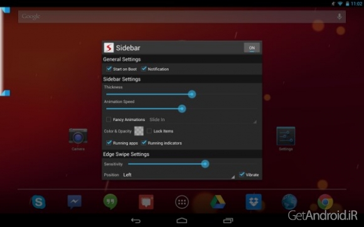Click the Sidebar app logo icon
Screen dimensions: 364x227
coord(109,48)
